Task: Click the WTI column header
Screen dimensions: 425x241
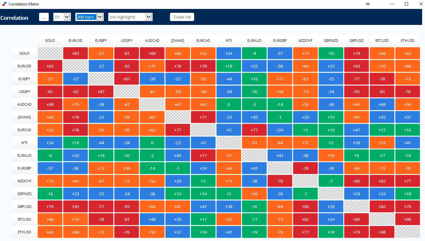Action: click(x=229, y=41)
